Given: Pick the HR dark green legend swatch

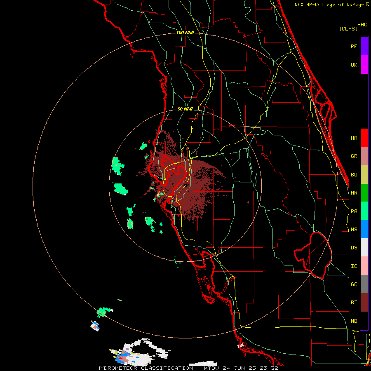Looking at the screenshot, I should click(364, 193).
